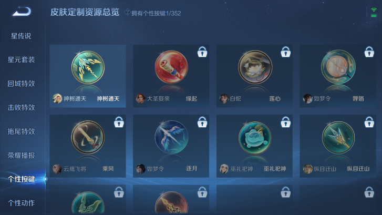Select the red 缘起 scroll icon
This screenshot has height=215, width=382.
tap(171, 67)
